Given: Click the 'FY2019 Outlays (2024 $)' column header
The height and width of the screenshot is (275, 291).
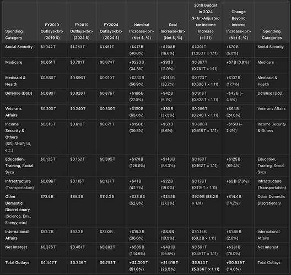Looking at the screenshot, I should (82, 31).
